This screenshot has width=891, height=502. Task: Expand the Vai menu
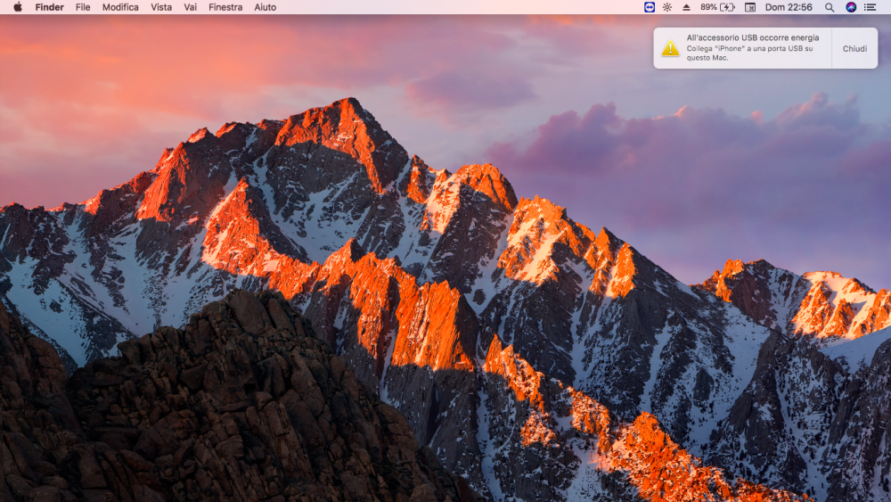tap(191, 7)
